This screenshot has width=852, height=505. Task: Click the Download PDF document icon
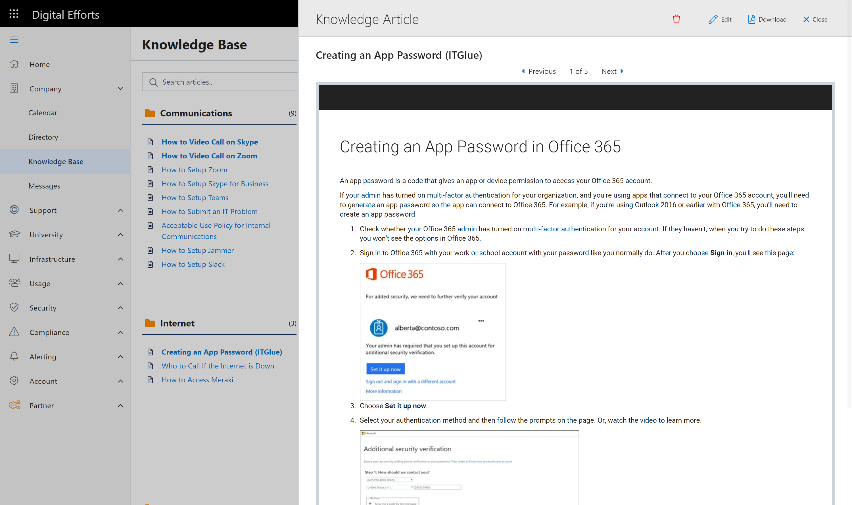751,19
